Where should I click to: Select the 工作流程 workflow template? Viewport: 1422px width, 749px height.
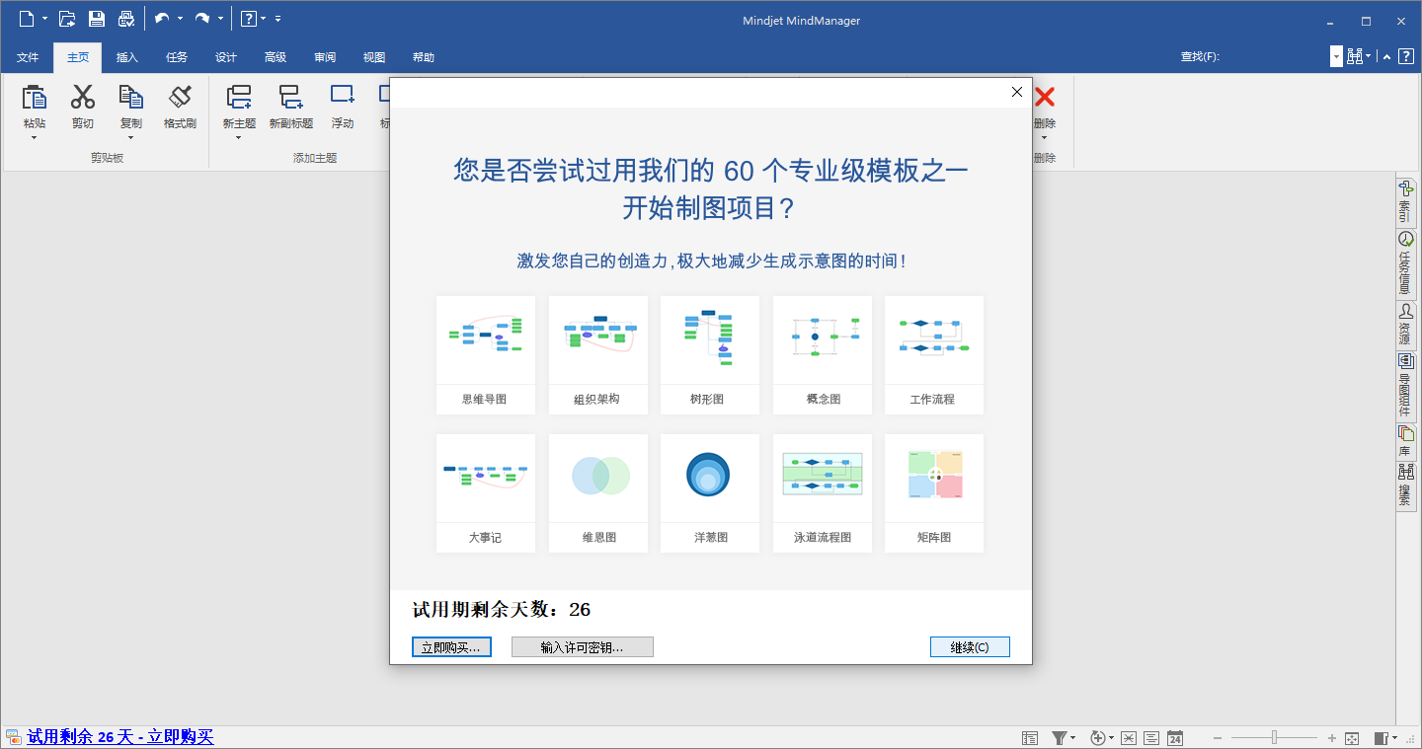[x=933, y=355]
